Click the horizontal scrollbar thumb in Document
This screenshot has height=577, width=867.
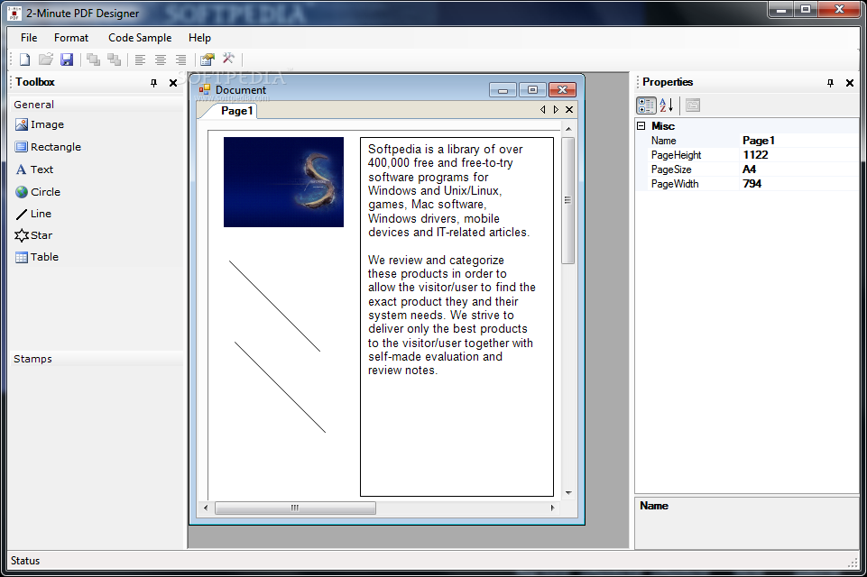pos(295,508)
